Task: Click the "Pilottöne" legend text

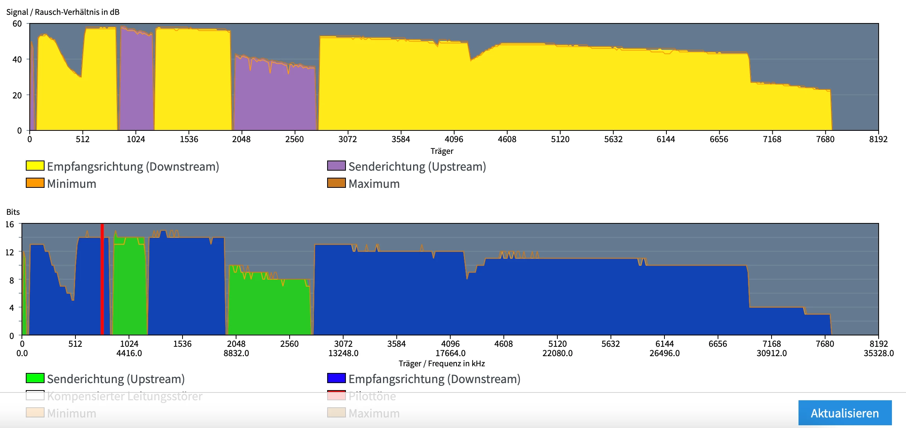Action: tap(372, 396)
